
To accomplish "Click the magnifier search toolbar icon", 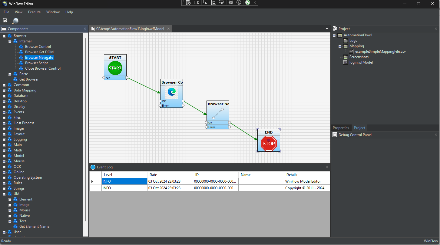I will tap(15, 21).
